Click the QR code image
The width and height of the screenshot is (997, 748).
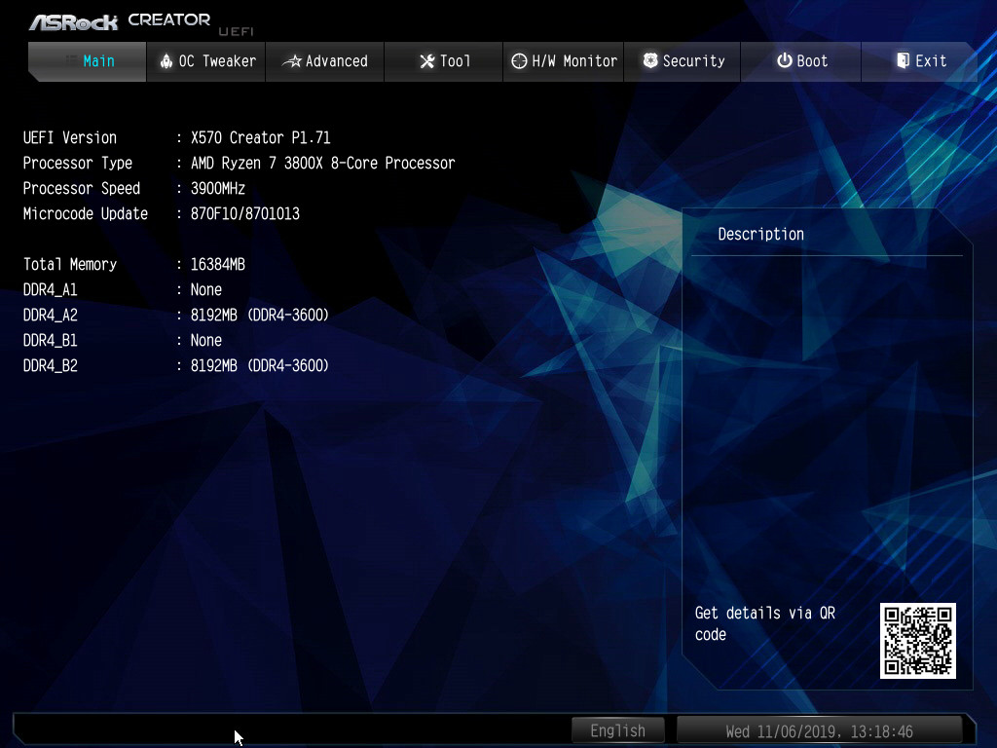coord(918,640)
